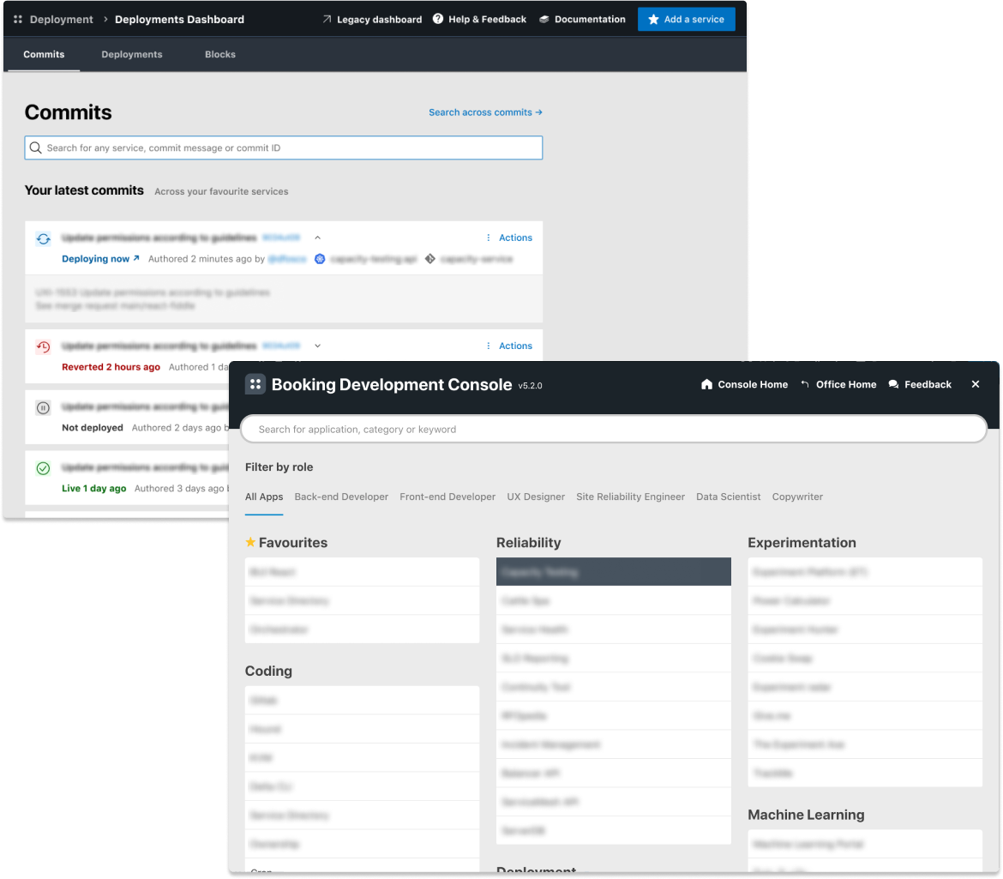Click the magnifier icon in the commits search bar
This screenshot has height=879, width=1003.
(x=35, y=148)
